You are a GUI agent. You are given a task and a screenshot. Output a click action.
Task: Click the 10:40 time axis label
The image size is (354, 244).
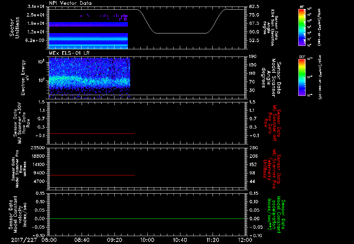[x=180, y=240]
